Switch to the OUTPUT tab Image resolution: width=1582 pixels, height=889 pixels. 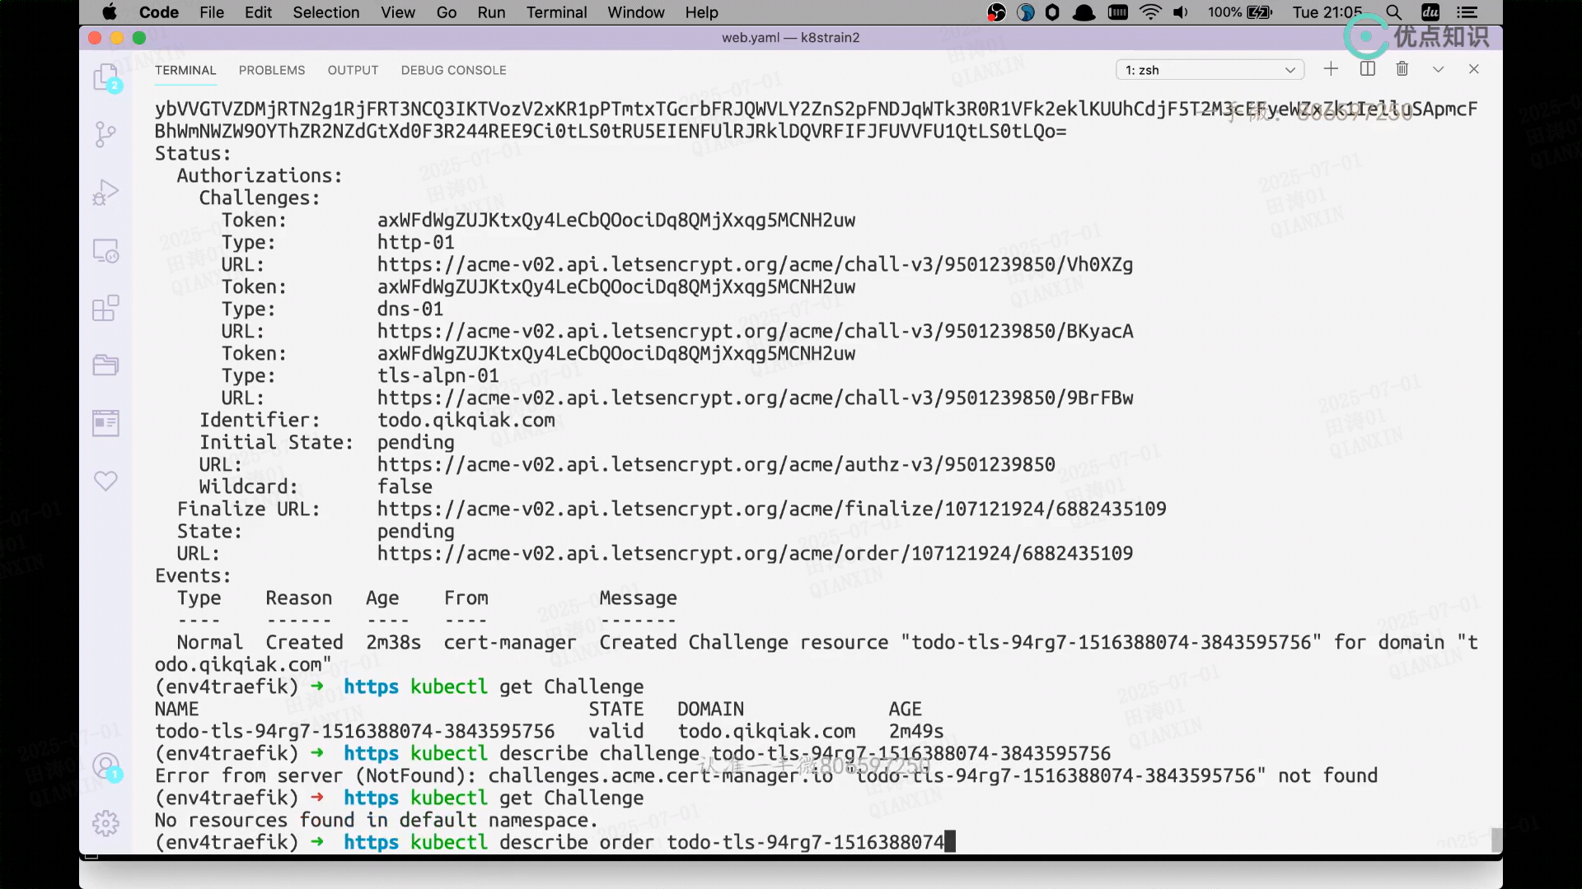(353, 70)
